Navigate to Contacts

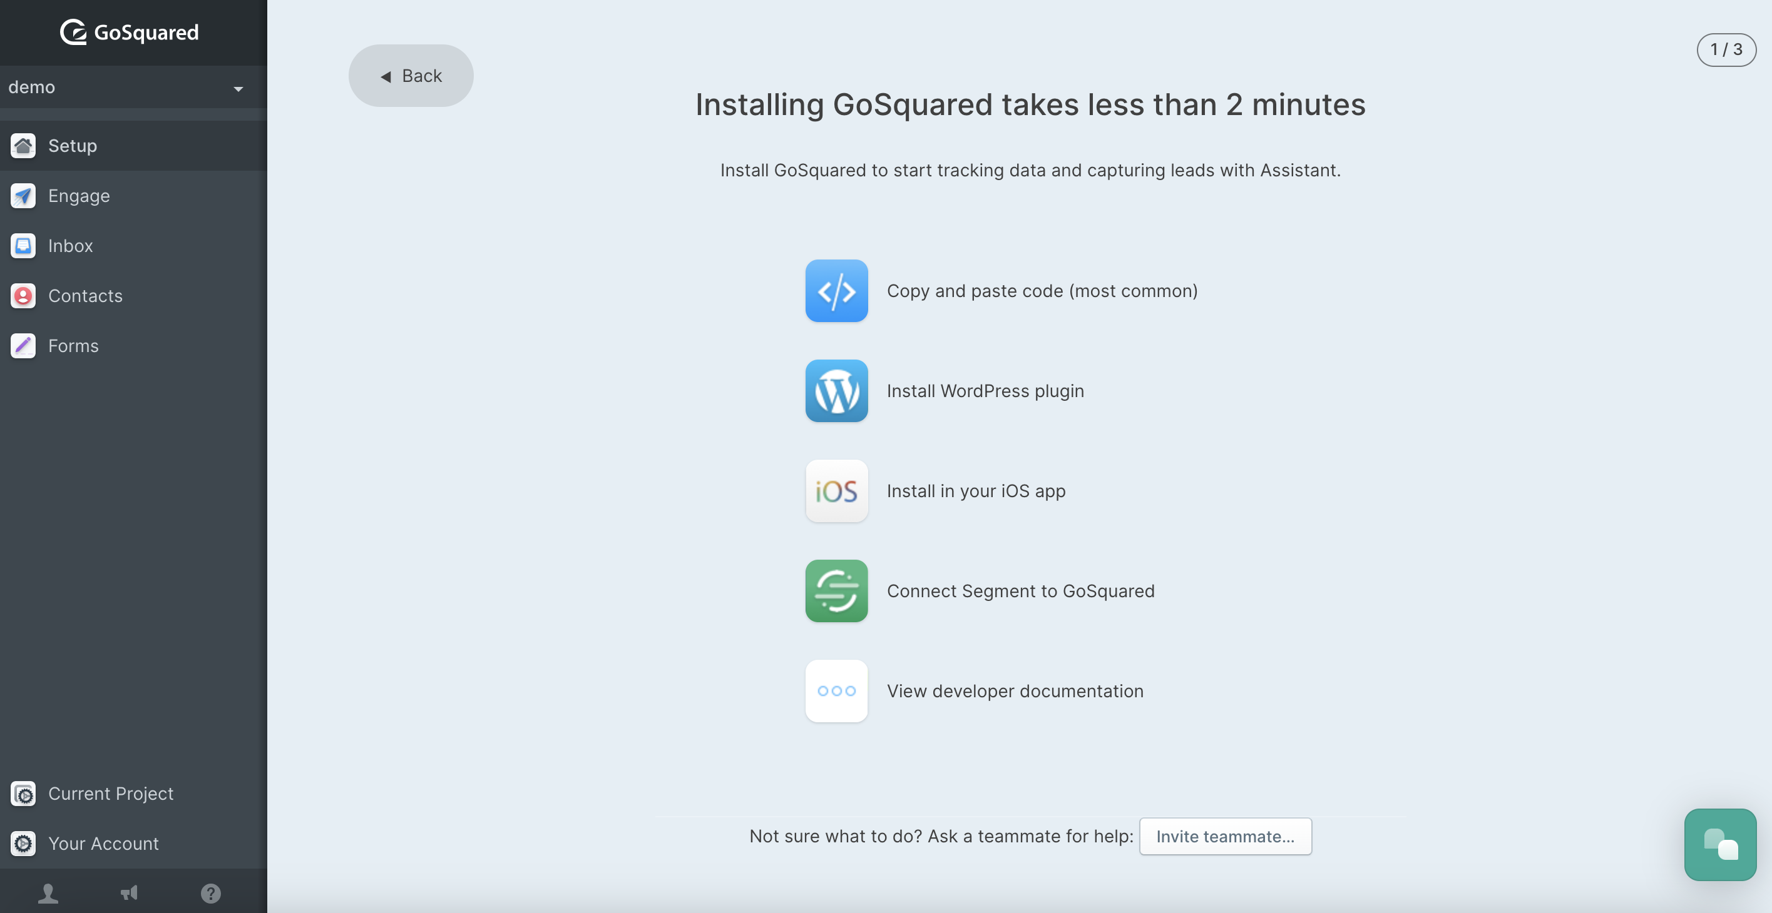click(133, 296)
